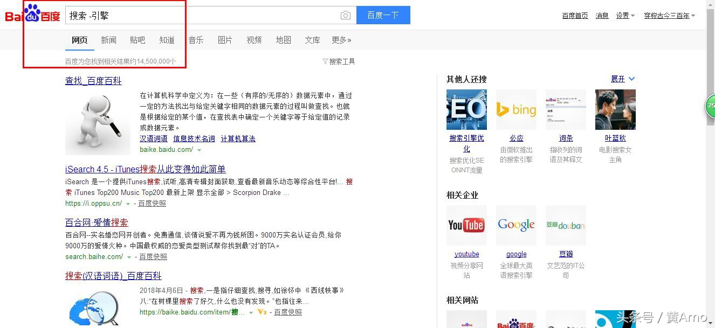Open 百合网-爱情搜索 result
Screen dimensions: 715x328
click(x=97, y=222)
